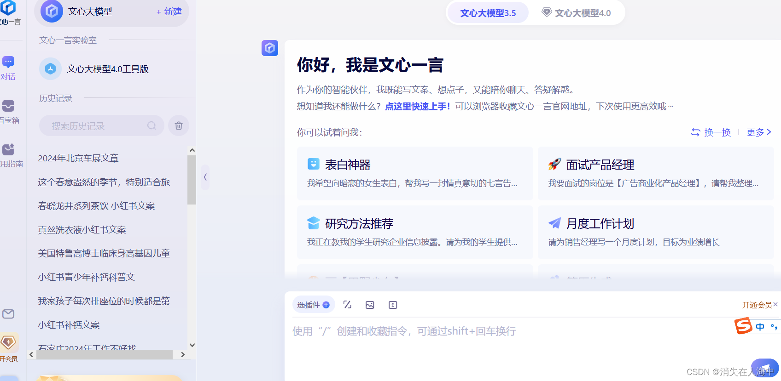Click the 研究方法推荐 graduation cap icon

coord(314,223)
